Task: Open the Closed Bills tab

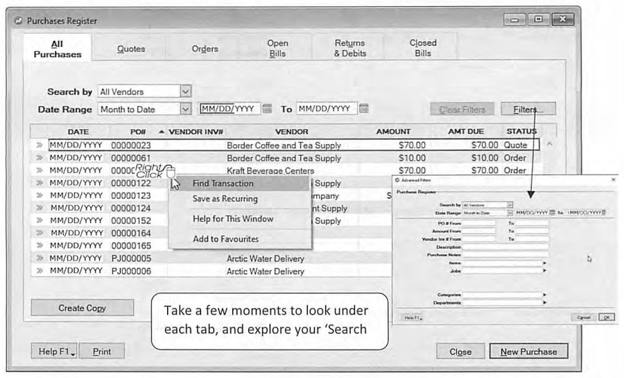Action: pyautogui.click(x=423, y=48)
